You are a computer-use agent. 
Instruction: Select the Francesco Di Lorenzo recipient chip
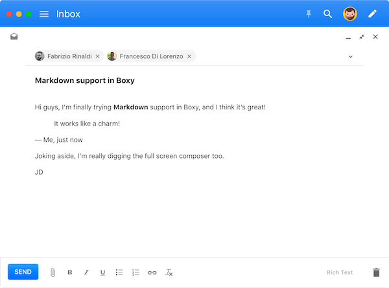151,56
